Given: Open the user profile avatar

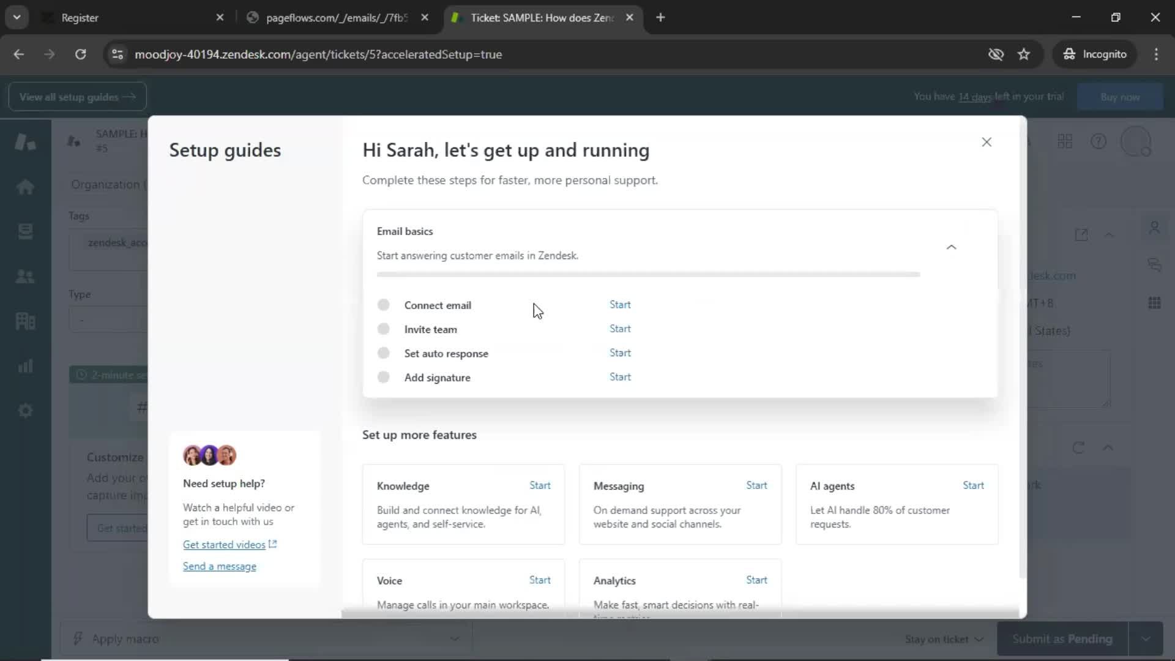Looking at the screenshot, I should (x=1135, y=141).
